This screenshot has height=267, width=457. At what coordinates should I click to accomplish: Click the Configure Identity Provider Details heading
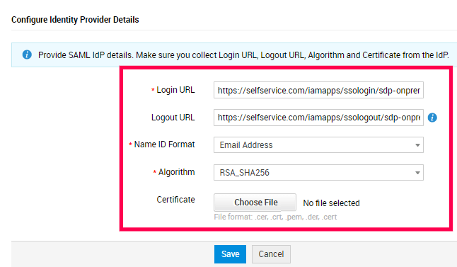[75, 20]
